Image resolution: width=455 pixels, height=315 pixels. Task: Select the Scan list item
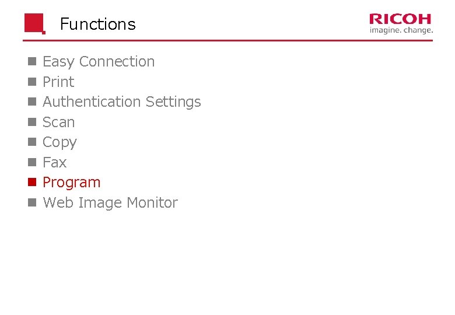[58, 122]
